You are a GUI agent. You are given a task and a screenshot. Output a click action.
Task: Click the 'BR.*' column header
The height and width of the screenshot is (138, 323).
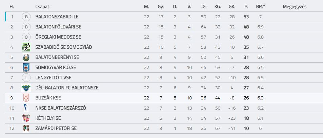click(x=260, y=6)
